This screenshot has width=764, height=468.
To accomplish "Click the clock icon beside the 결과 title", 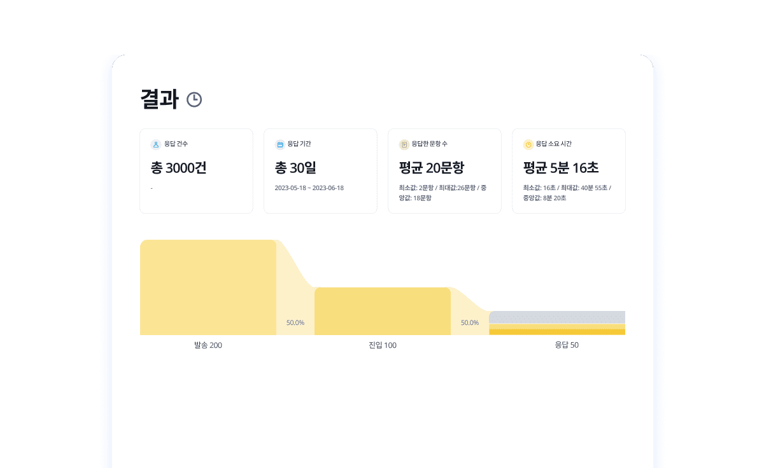I will (194, 99).
